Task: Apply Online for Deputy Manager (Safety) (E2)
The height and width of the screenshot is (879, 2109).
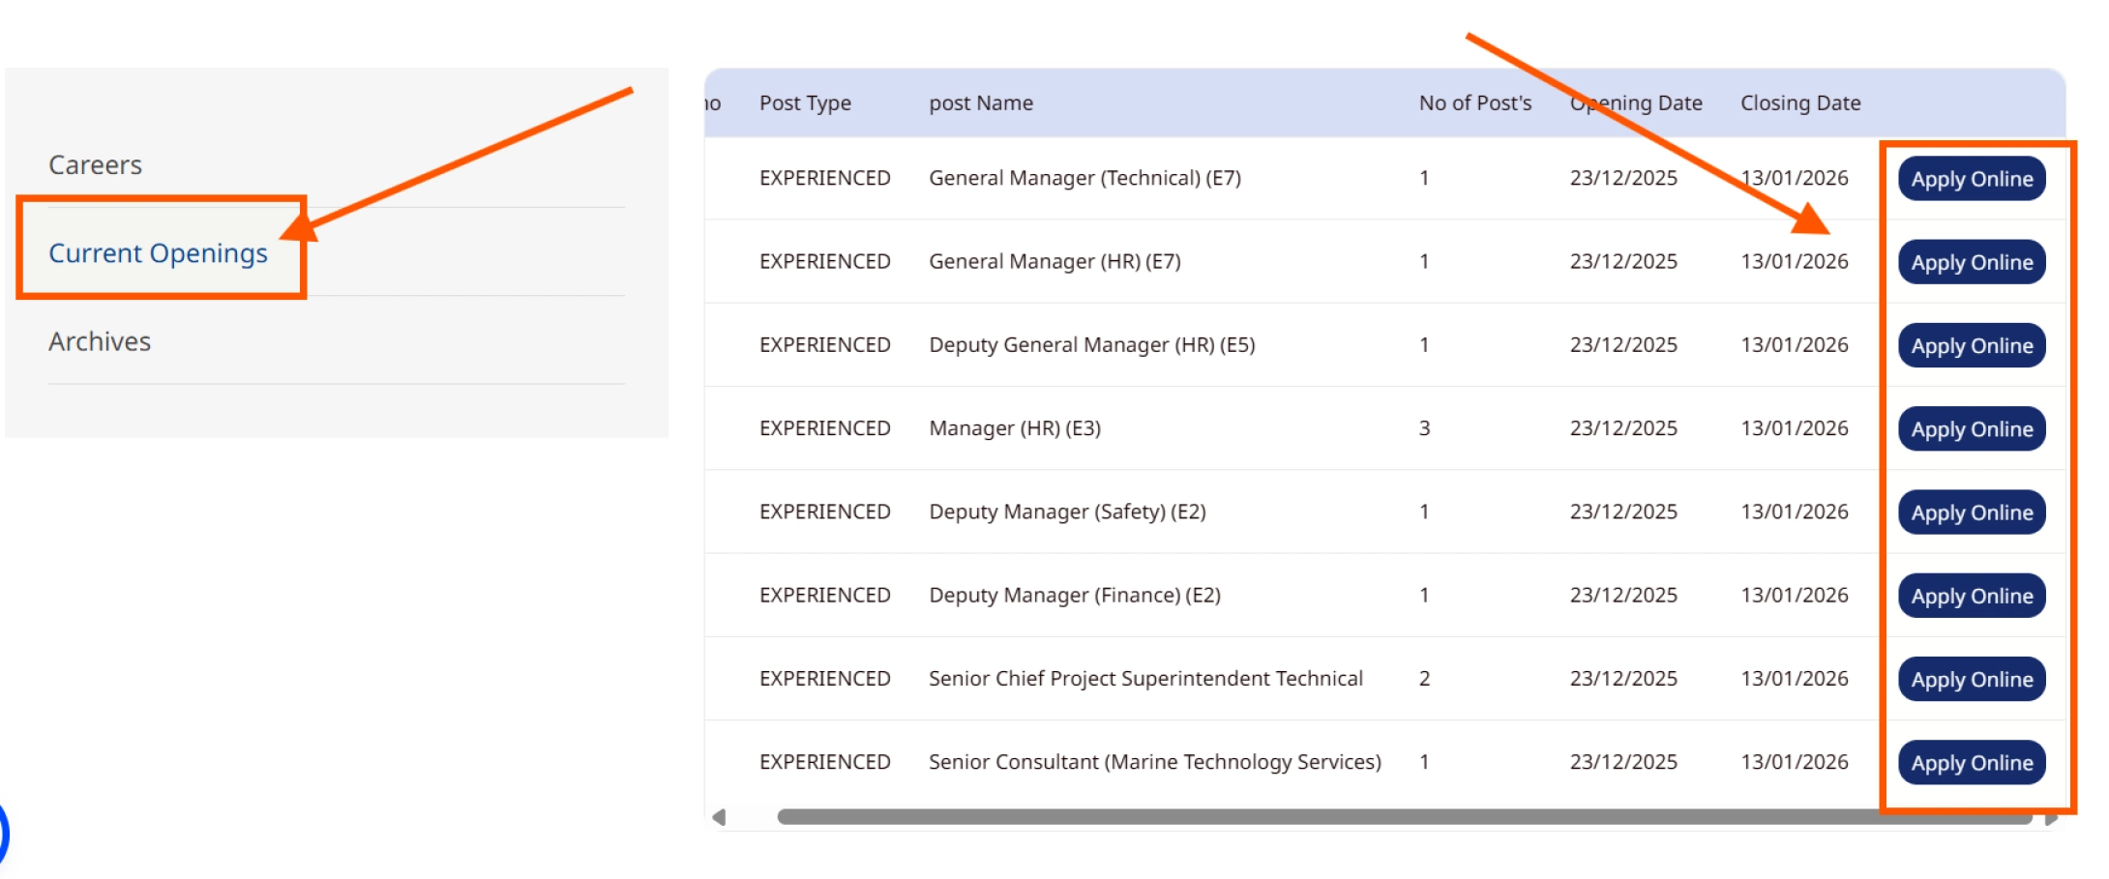Action: (x=1971, y=513)
